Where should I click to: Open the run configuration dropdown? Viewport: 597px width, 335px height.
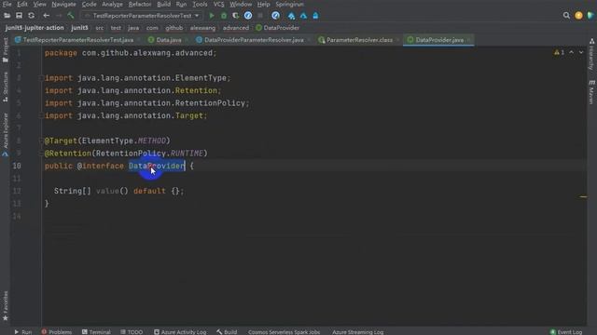point(142,16)
